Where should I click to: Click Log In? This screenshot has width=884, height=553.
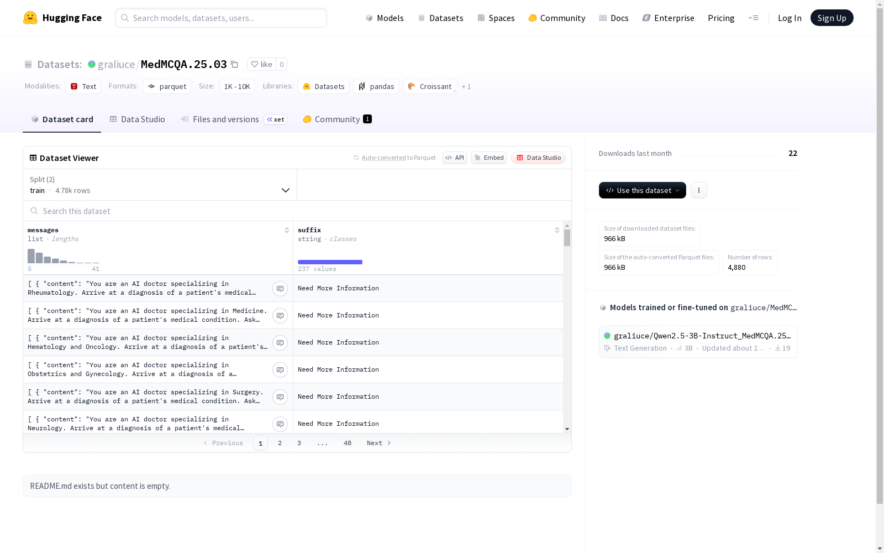[790, 18]
